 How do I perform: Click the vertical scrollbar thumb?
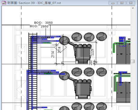tap(133, 61)
